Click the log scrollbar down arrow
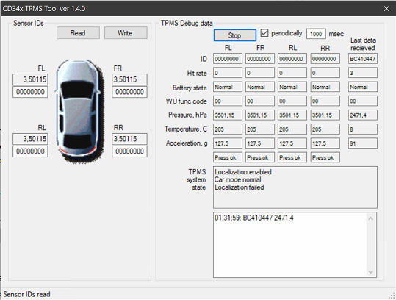 click(370, 272)
